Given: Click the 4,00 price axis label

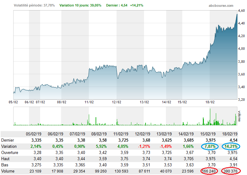Looking at the screenshot, I should [241, 49].
